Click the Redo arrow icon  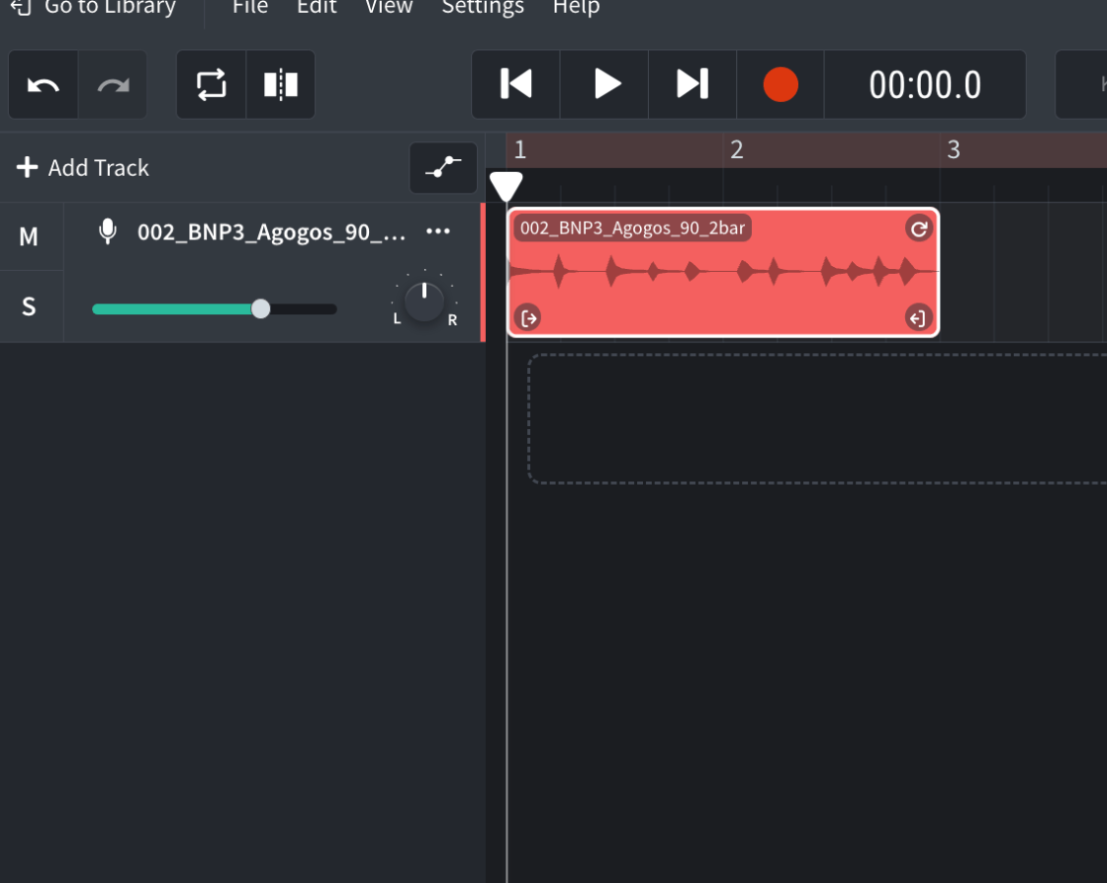click(113, 85)
